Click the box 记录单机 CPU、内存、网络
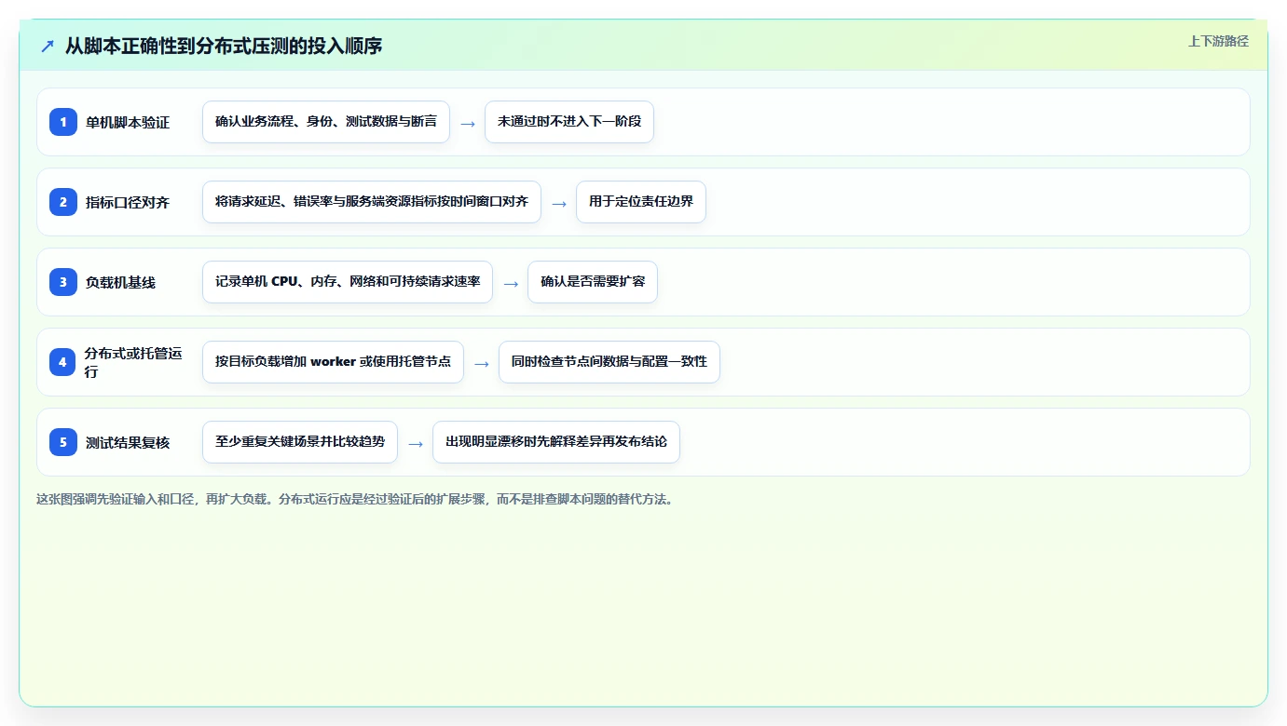1287x726 pixels. [348, 282]
